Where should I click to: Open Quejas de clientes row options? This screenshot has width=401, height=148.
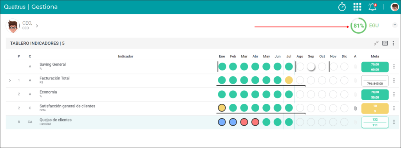[x=394, y=122]
